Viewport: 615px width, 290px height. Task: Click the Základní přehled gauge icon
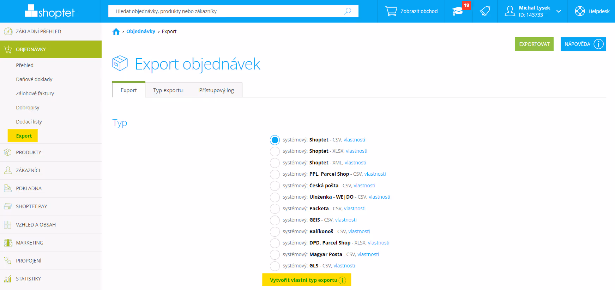click(8, 31)
